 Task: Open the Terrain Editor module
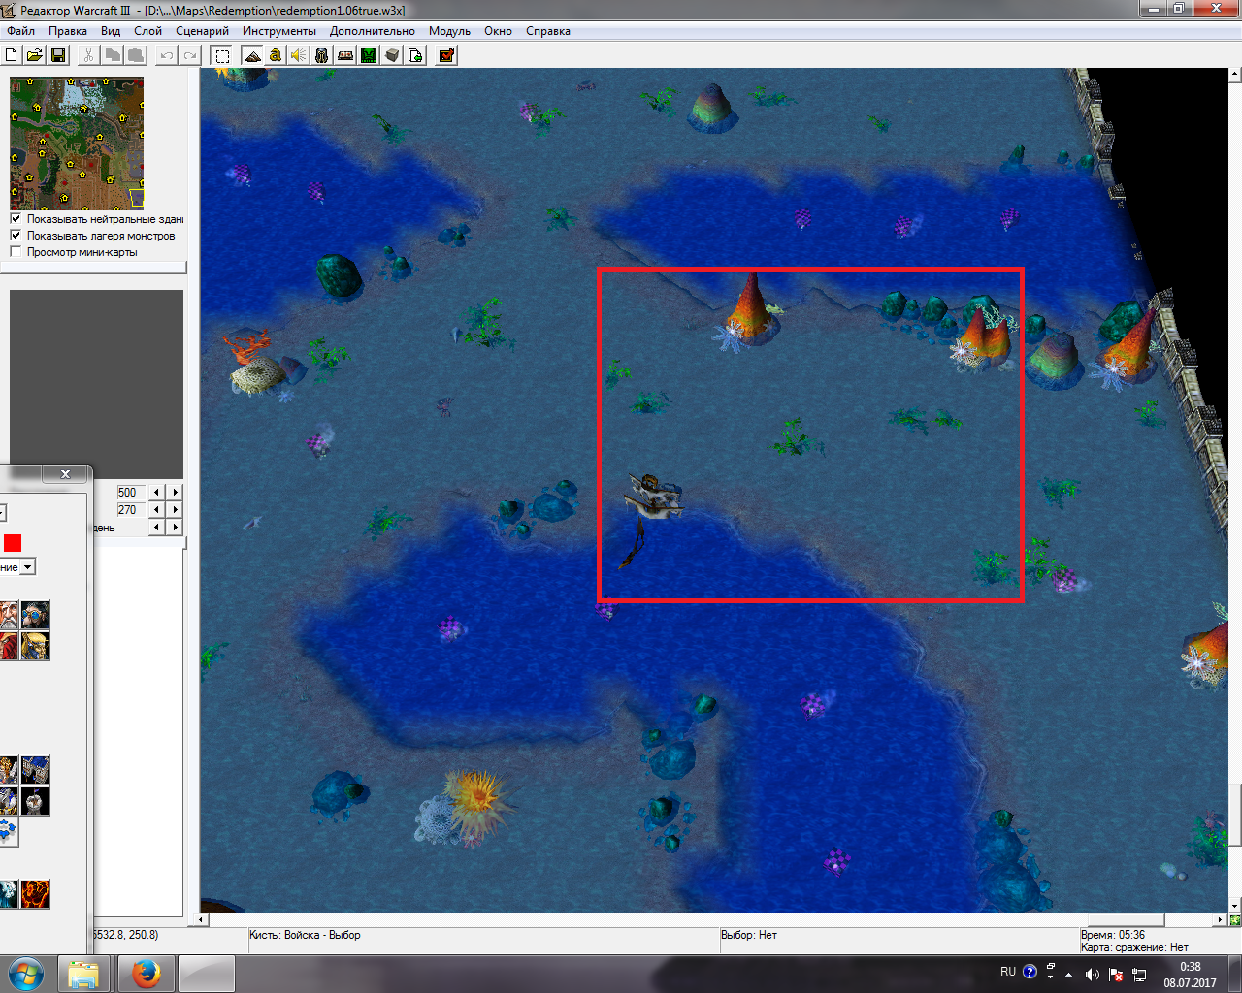click(x=252, y=55)
